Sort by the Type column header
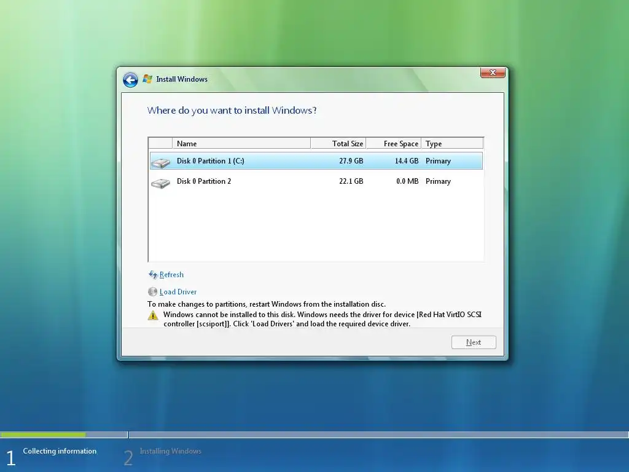 (453, 143)
